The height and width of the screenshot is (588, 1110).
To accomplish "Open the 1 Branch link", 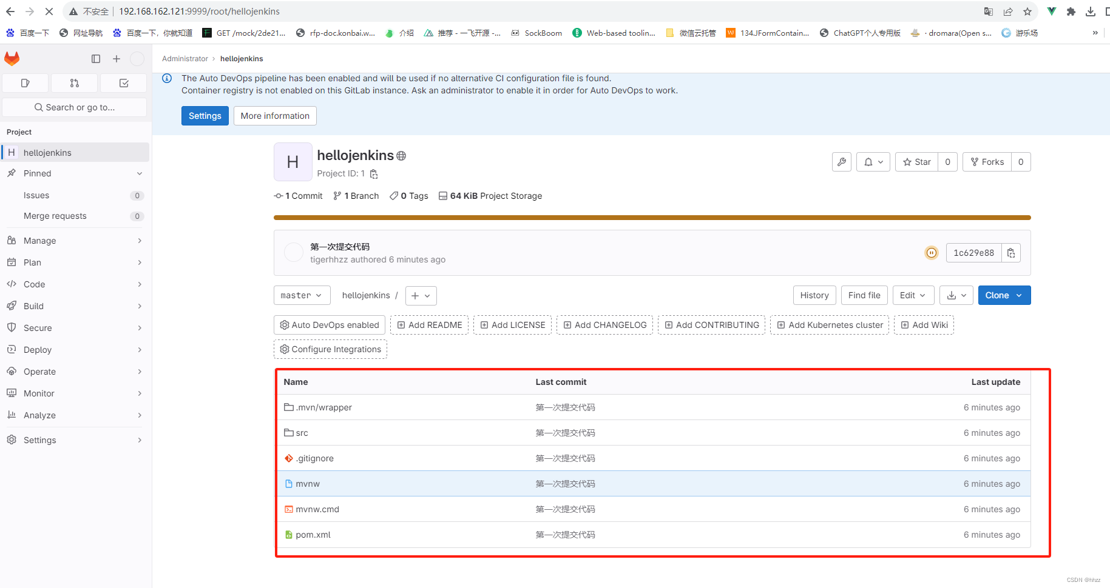I will [x=356, y=196].
